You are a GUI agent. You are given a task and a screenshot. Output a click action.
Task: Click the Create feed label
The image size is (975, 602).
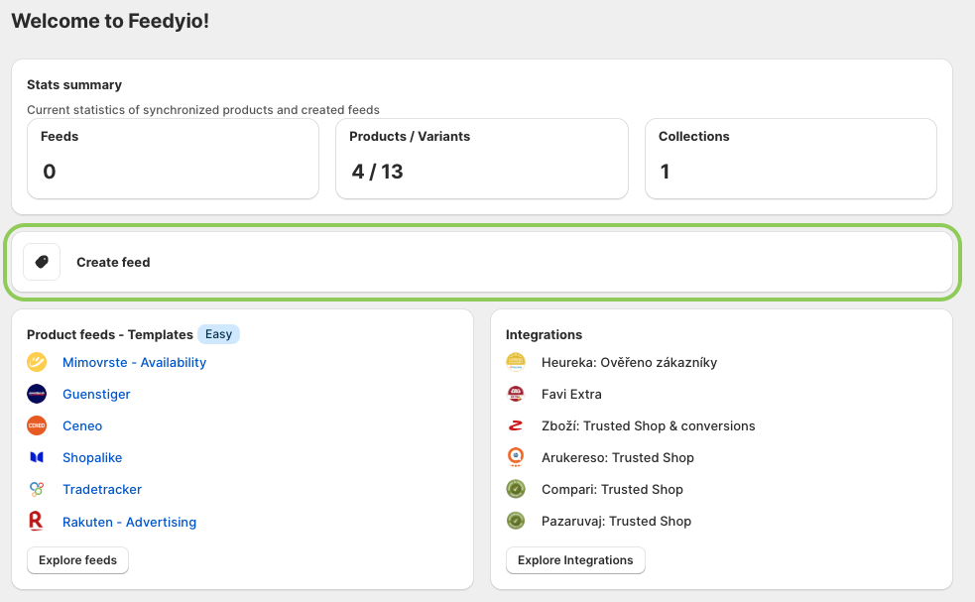point(113,263)
